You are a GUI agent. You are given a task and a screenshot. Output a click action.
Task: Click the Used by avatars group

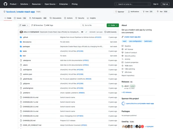[133, 126]
